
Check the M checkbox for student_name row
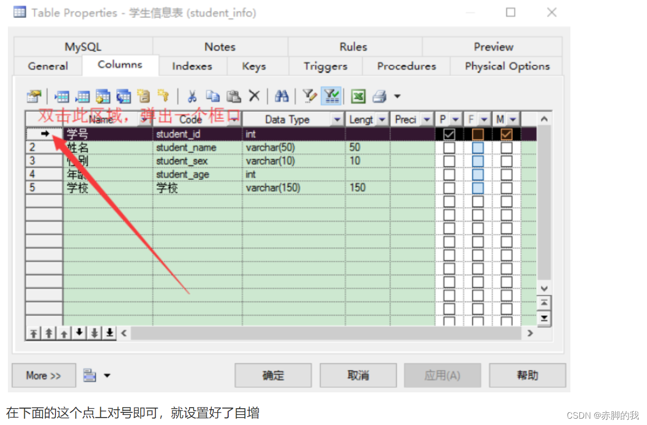tap(505, 147)
